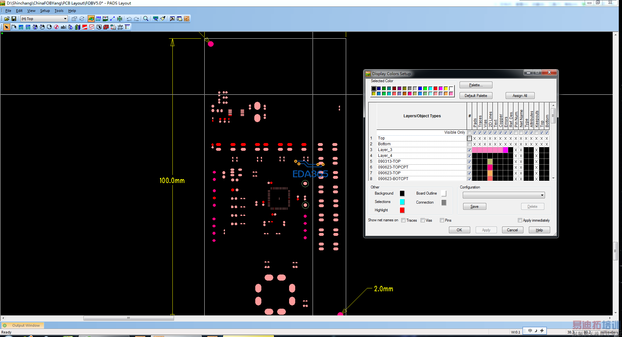Uncheck the Layer_3 visibility checkbox
Screen dimensions: 622x337
tap(469, 150)
